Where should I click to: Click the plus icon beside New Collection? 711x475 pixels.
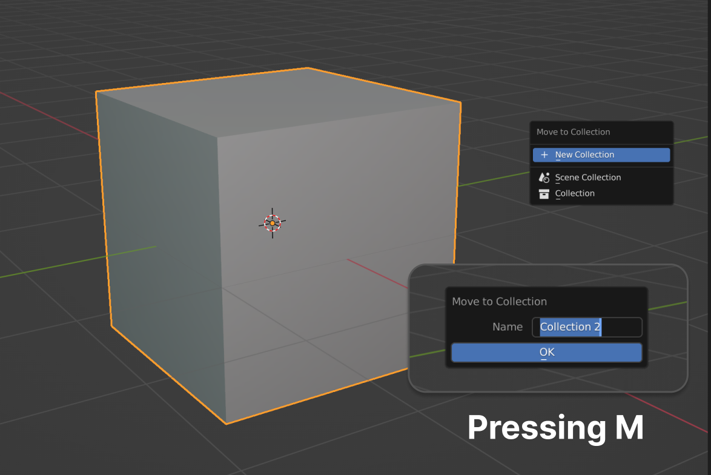tap(544, 154)
